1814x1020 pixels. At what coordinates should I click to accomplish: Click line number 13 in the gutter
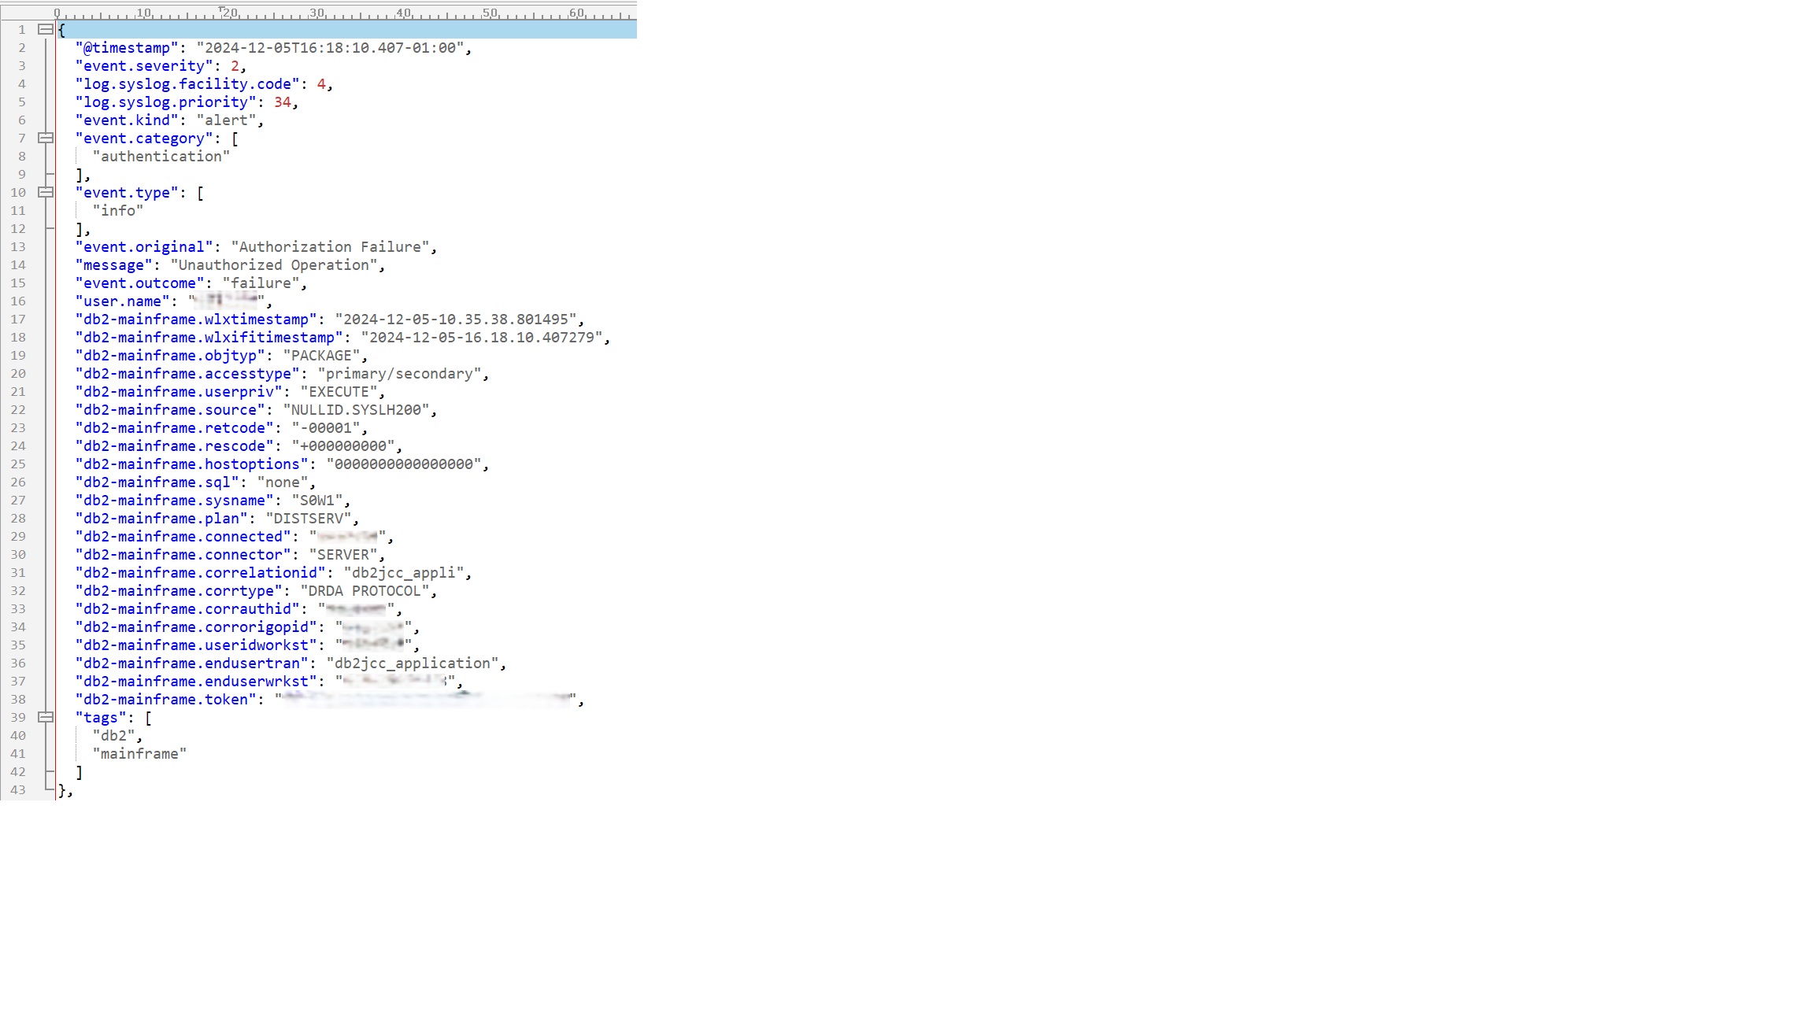18,246
